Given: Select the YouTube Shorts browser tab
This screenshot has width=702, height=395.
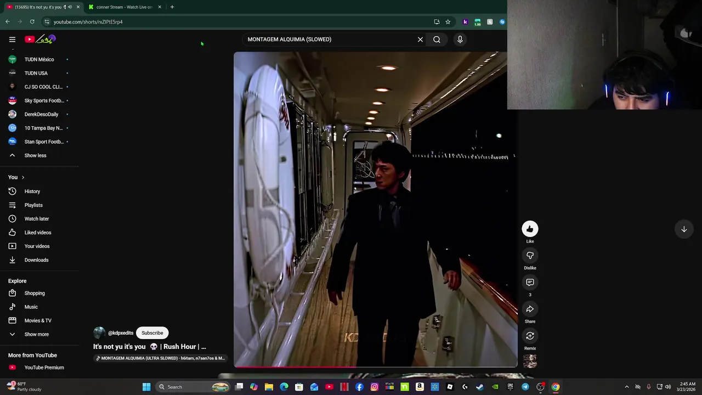Looking at the screenshot, I should tap(37, 7).
